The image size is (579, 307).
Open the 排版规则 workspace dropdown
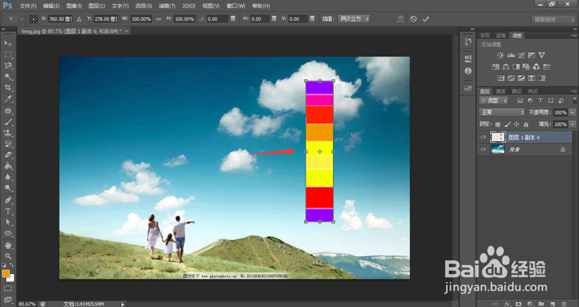coord(553,20)
